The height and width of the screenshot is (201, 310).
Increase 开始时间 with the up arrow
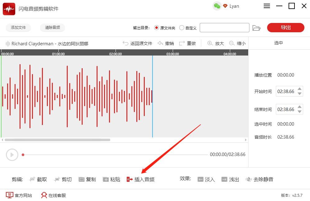coord(299,89)
